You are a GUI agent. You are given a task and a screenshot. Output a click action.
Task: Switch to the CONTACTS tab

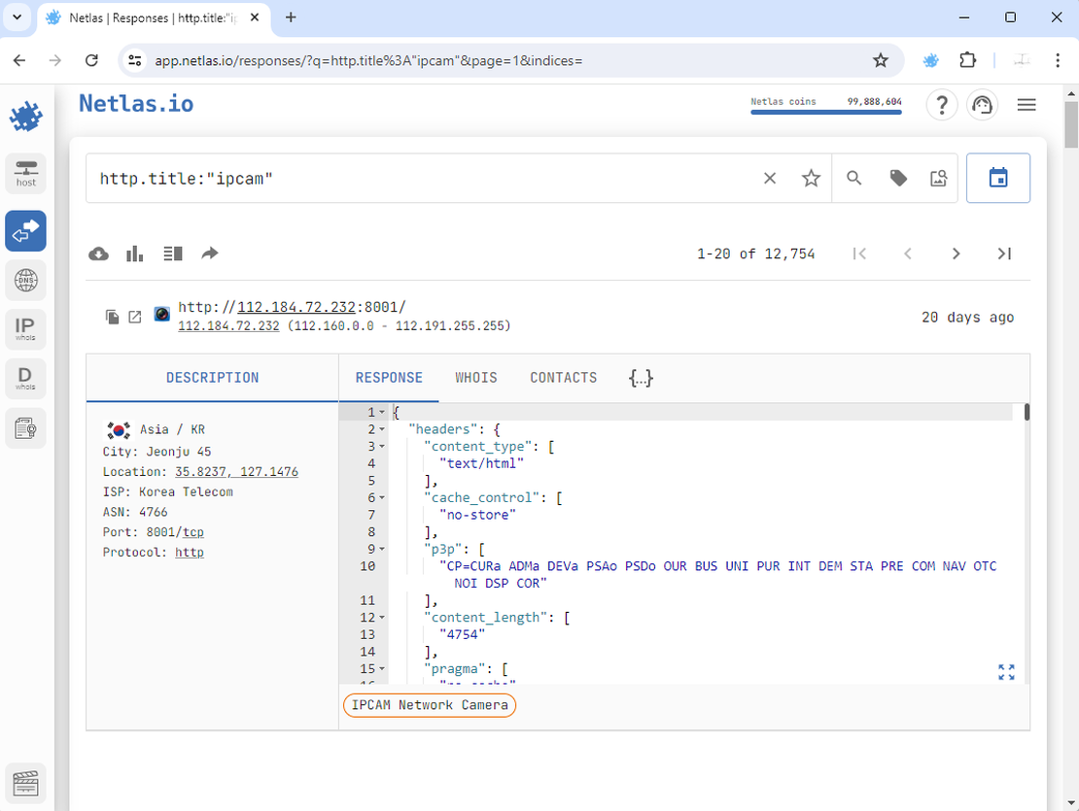click(563, 378)
